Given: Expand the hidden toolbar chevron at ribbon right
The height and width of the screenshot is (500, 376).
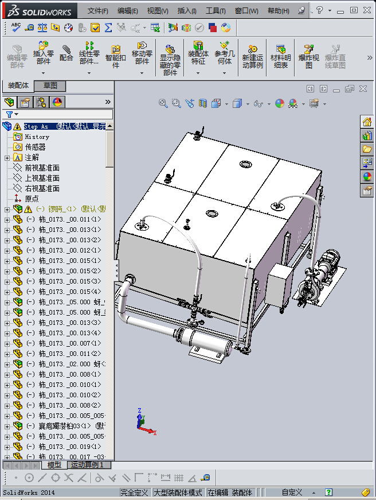Looking at the screenshot, I should (369, 58).
